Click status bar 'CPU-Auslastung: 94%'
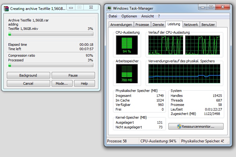The width and height of the screenshot is (236, 157). click(158, 141)
